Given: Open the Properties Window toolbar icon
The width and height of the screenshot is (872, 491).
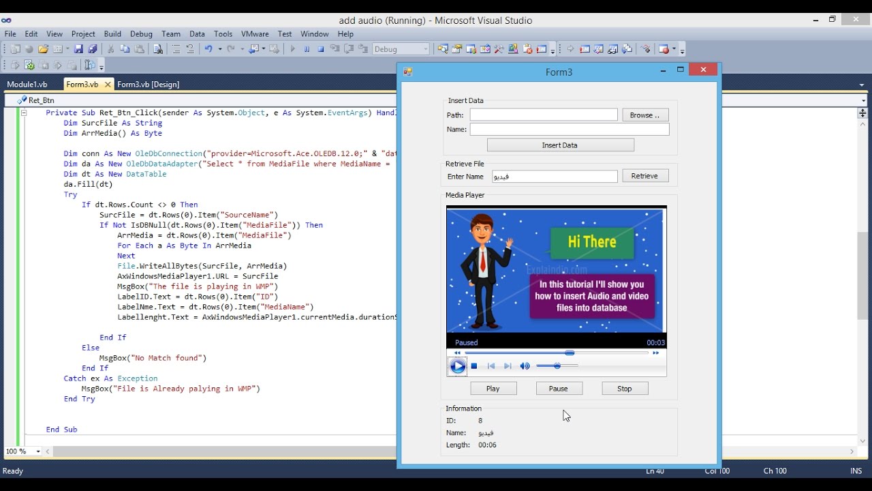Looking at the screenshot, I should tap(457, 49).
